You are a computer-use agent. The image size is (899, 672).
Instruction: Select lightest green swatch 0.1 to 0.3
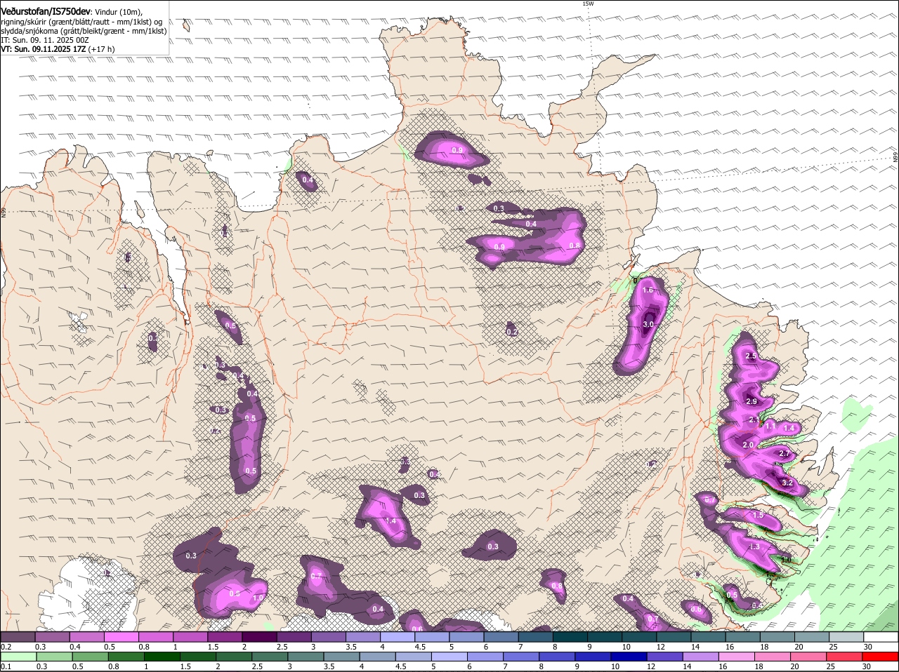[x=18, y=657]
